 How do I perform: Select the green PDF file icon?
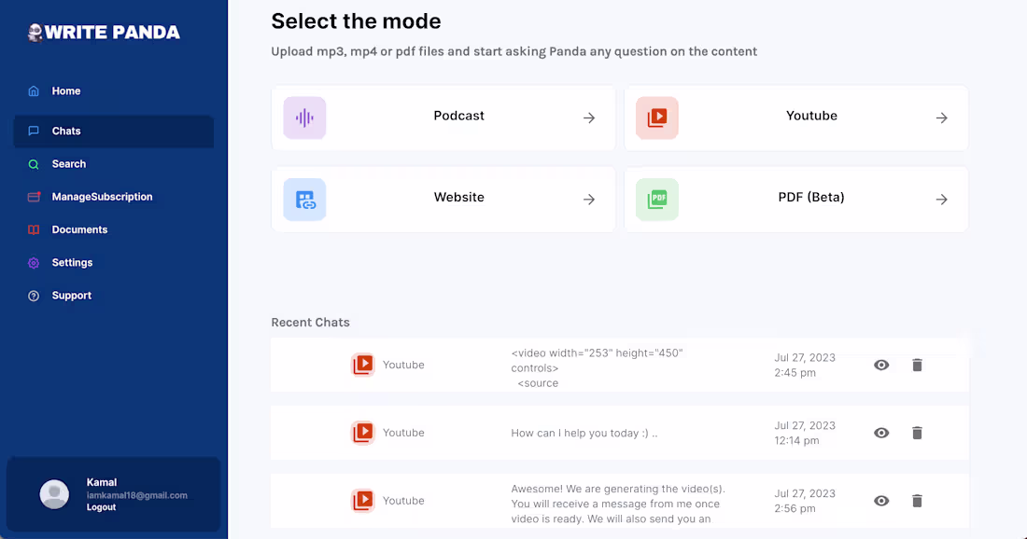click(656, 199)
